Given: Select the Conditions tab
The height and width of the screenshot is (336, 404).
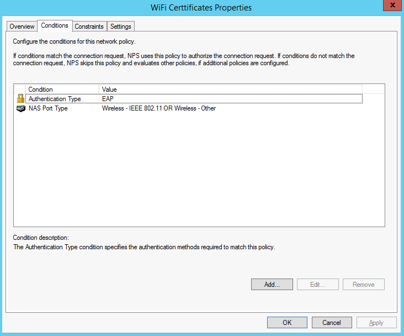Looking at the screenshot, I should tap(55, 25).
